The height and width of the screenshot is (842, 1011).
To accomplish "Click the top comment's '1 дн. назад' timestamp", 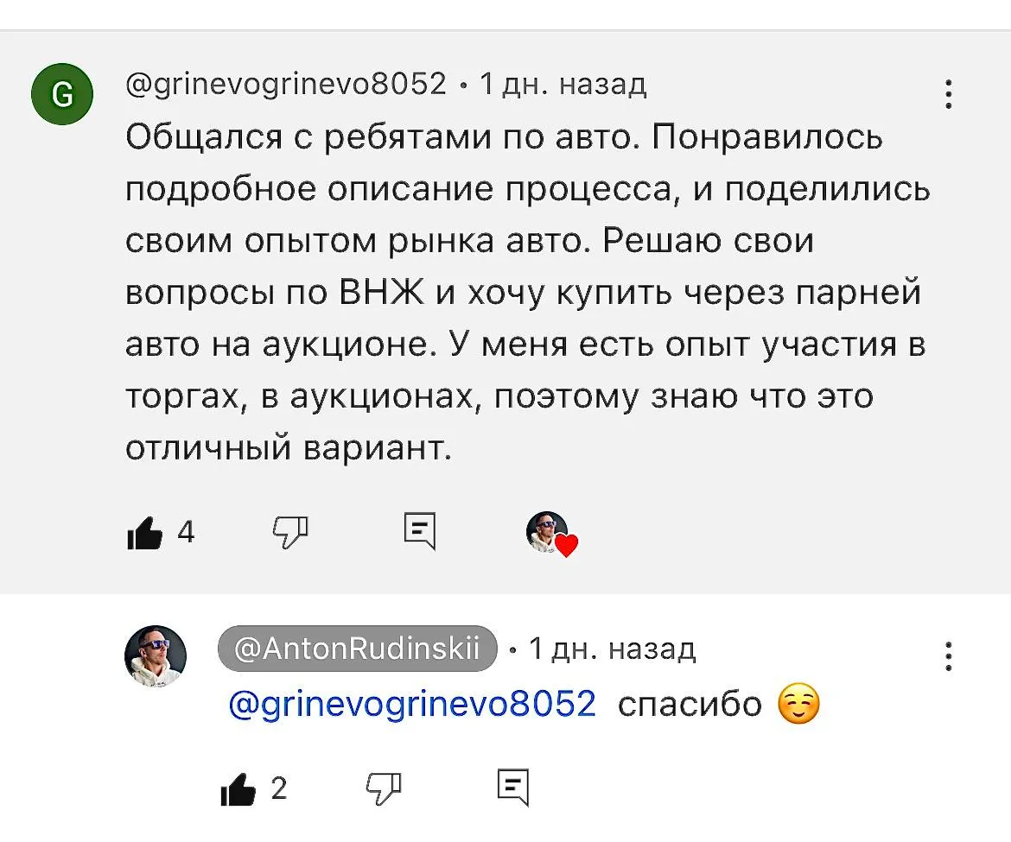I will [x=563, y=84].
